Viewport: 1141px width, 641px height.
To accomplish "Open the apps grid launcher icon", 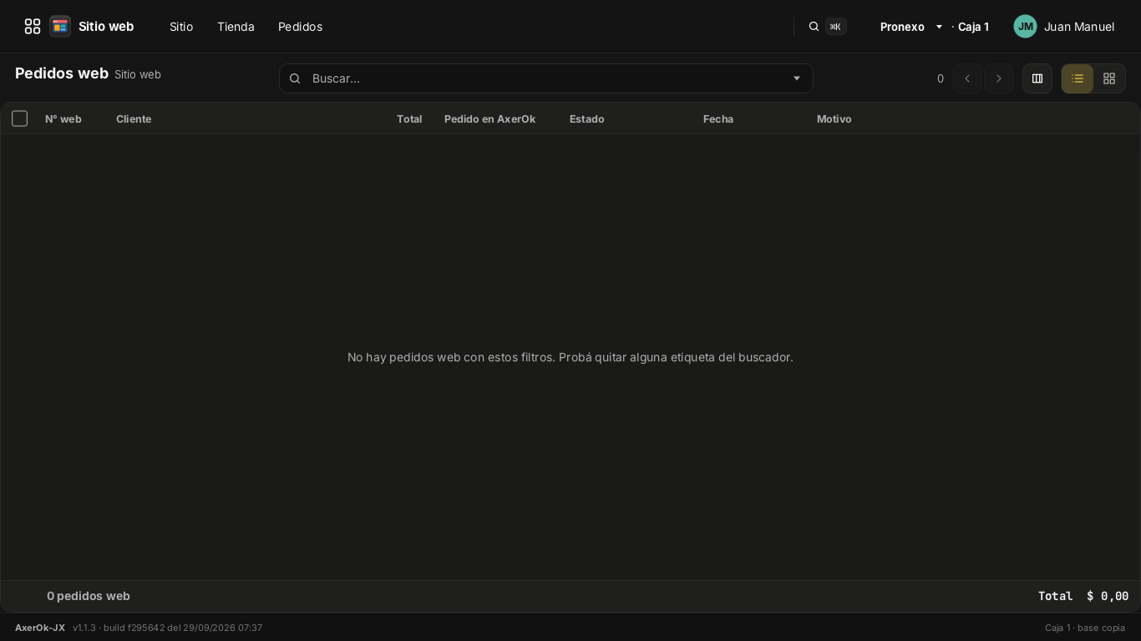I will [x=33, y=27].
